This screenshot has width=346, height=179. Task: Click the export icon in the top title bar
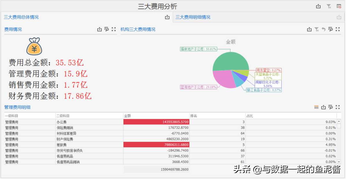tap(318, 6)
